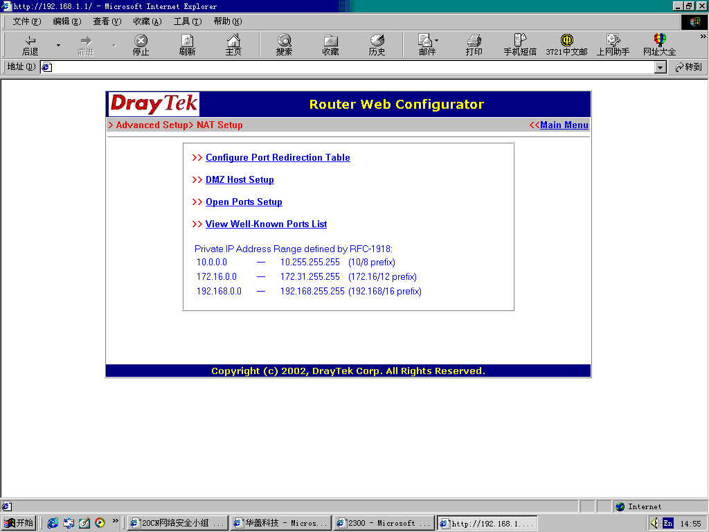709x532 pixels.
Task: Click the '192.168.255.255' address text
Action: click(312, 291)
